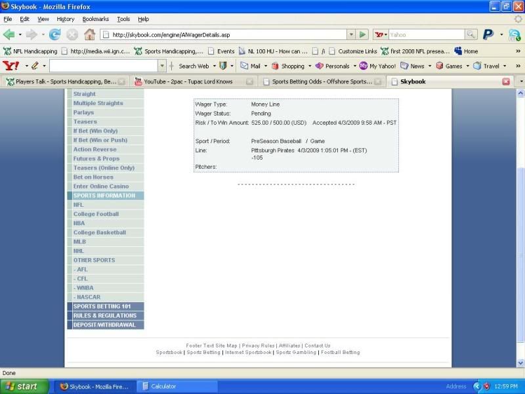The width and height of the screenshot is (525, 394).
Task: Click the shield icon on Yahoo toolbar
Action: (x=223, y=66)
